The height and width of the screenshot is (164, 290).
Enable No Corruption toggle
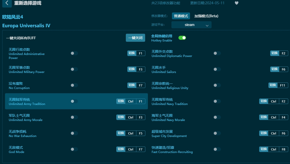pos(74,85)
